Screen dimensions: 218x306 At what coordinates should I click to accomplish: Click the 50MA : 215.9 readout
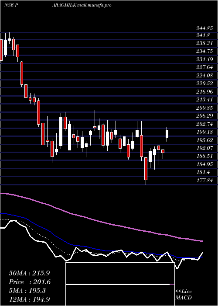(x=28, y=273)
